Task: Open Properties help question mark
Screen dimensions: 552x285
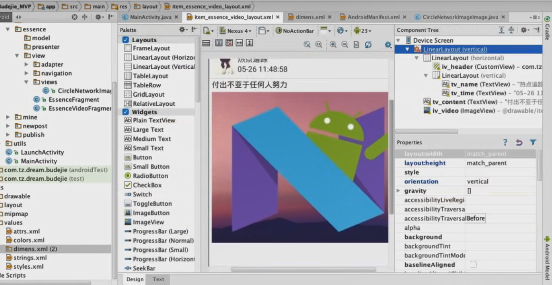Action: pos(505,142)
